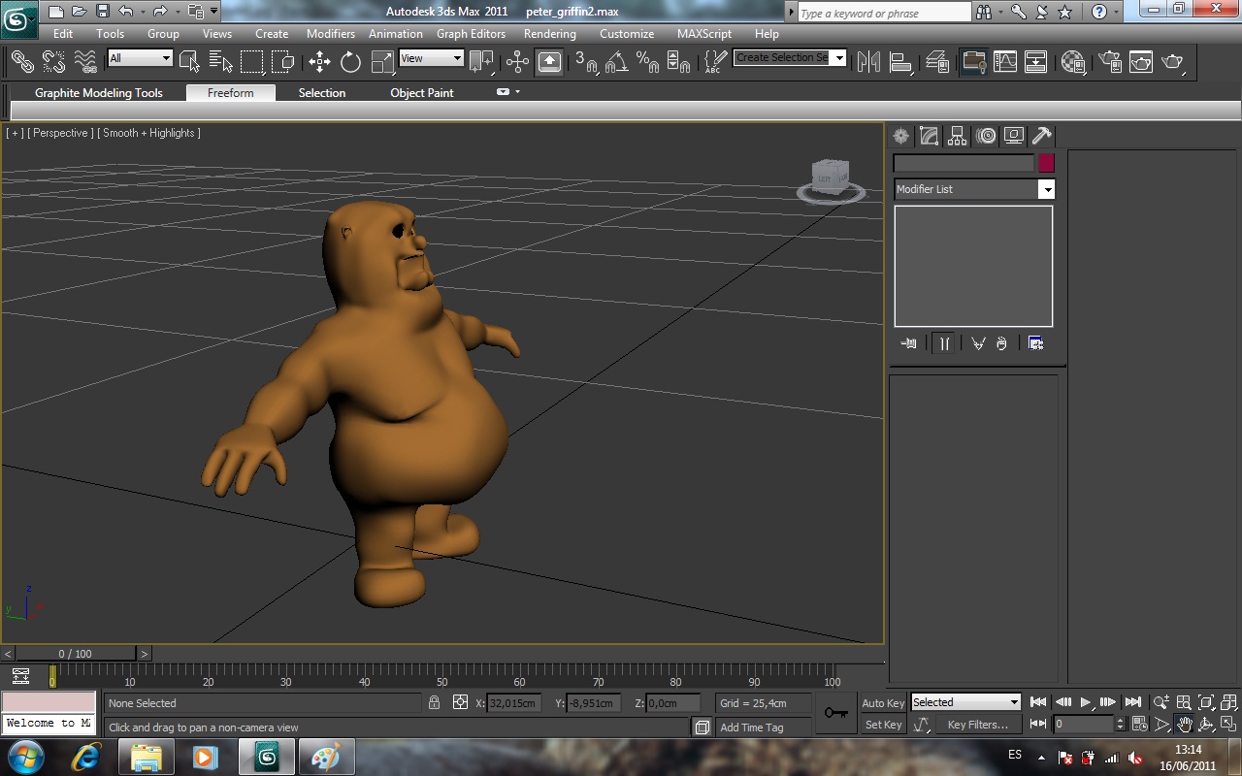Click Add Time Tag
Screen dimensions: 1242x776
point(752,727)
